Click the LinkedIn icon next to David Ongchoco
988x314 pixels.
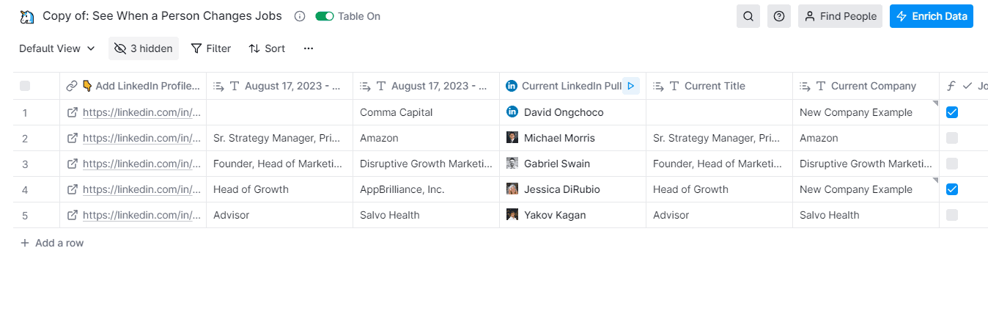click(x=512, y=112)
